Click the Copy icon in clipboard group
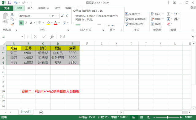This screenshot has width=196, height=120. click(x=12, y=19)
